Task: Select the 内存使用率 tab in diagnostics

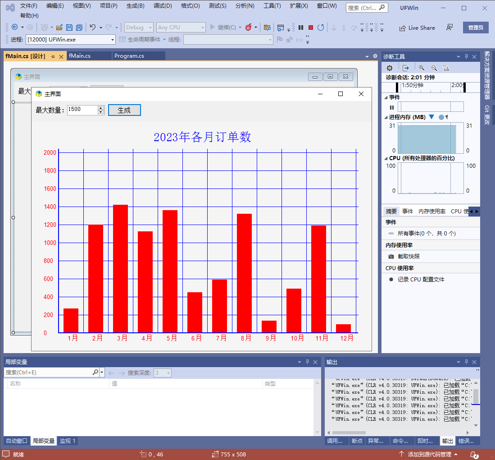Action: point(432,211)
